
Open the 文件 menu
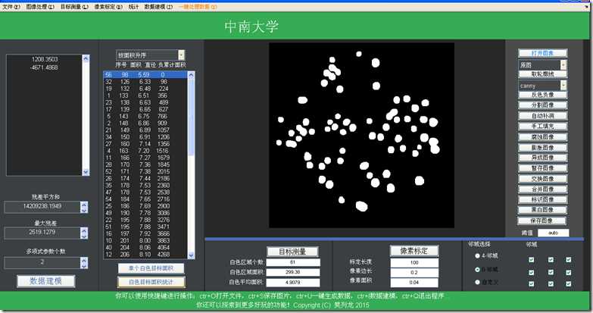(11, 7)
